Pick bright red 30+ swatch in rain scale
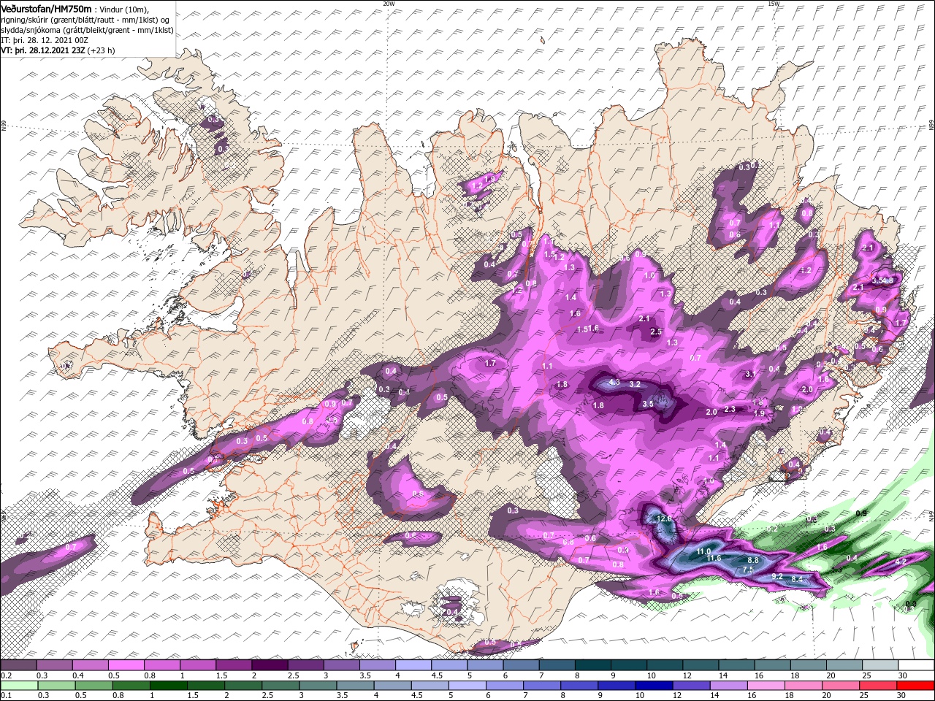The width and height of the screenshot is (935, 701). click(915, 686)
